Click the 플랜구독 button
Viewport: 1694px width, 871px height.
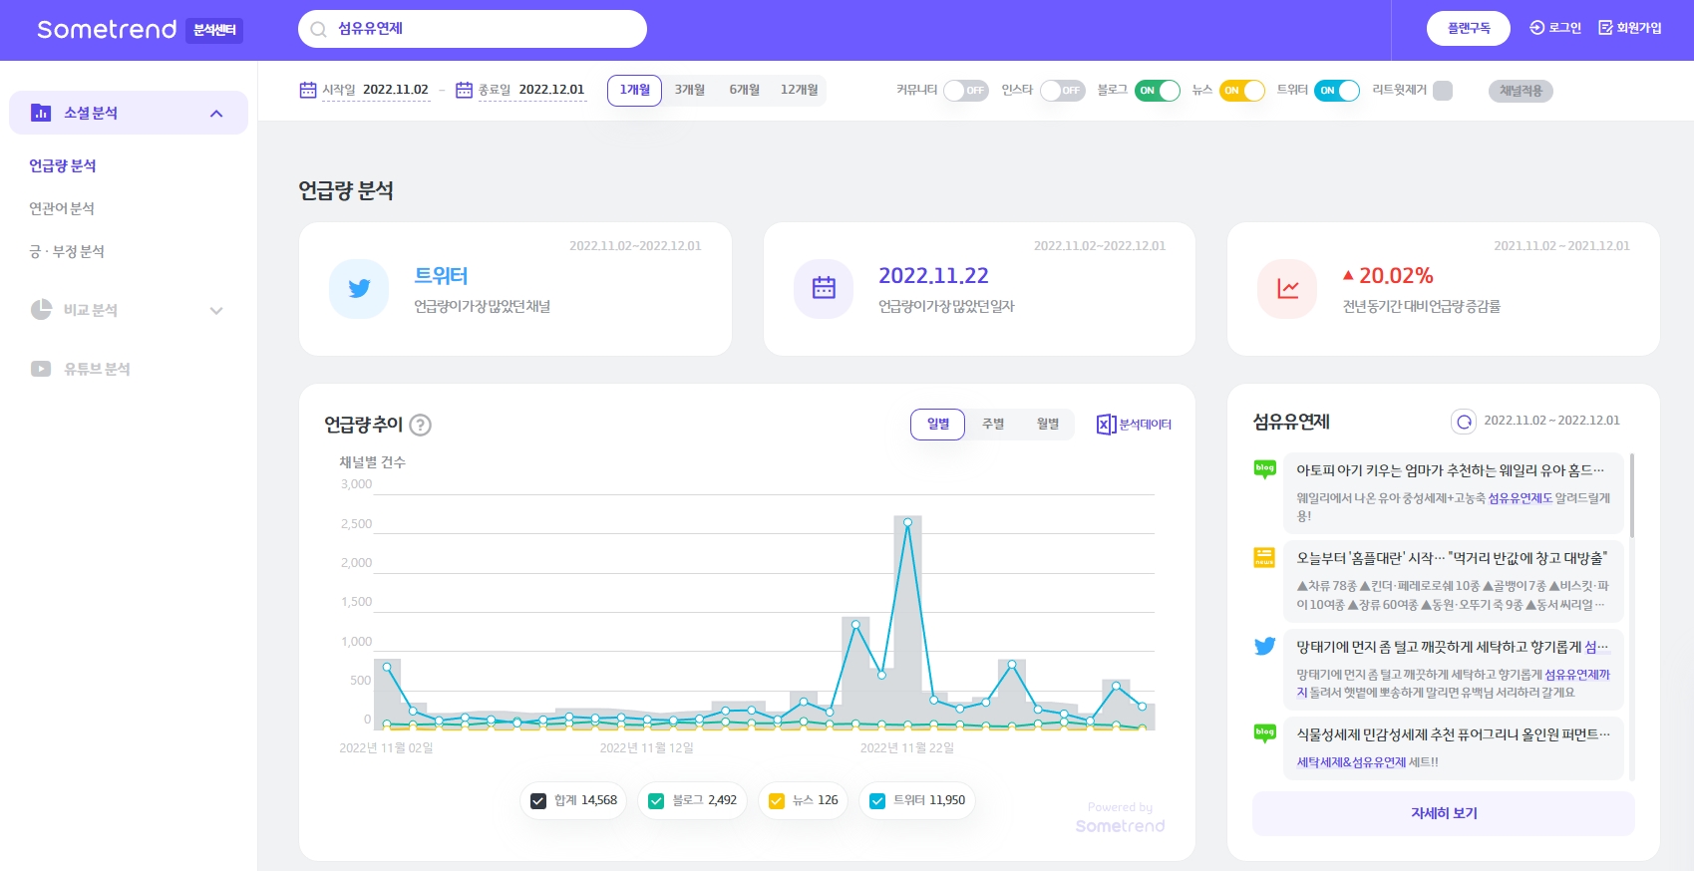tap(1469, 29)
